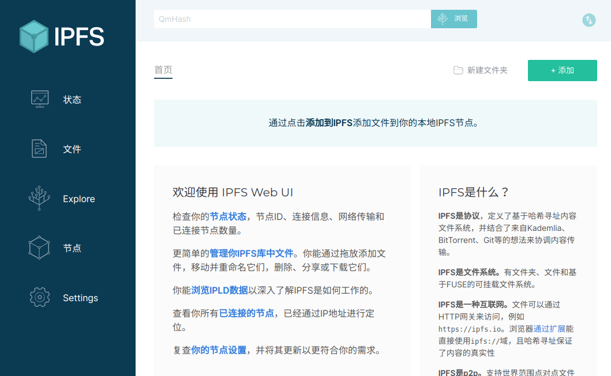Click the IPFS是协议 bold text
The height and width of the screenshot is (376, 611).
coord(459,216)
